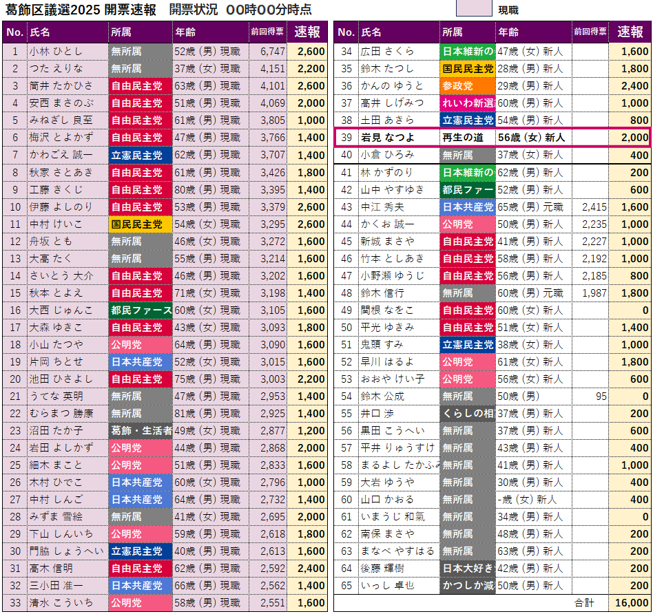
Task: Select row number 33 cell
Action: tap(15, 603)
